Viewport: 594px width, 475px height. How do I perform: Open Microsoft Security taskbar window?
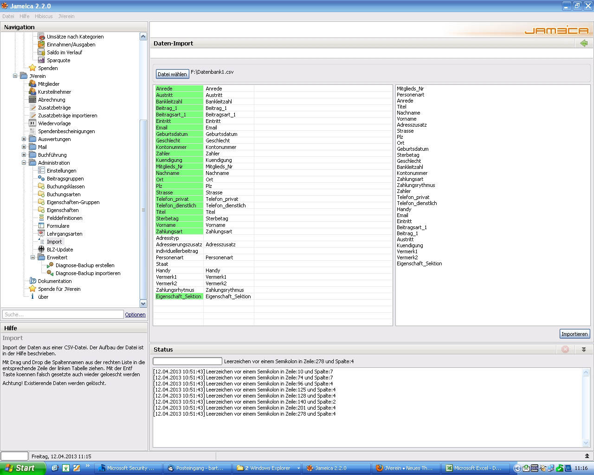[x=129, y=468]
